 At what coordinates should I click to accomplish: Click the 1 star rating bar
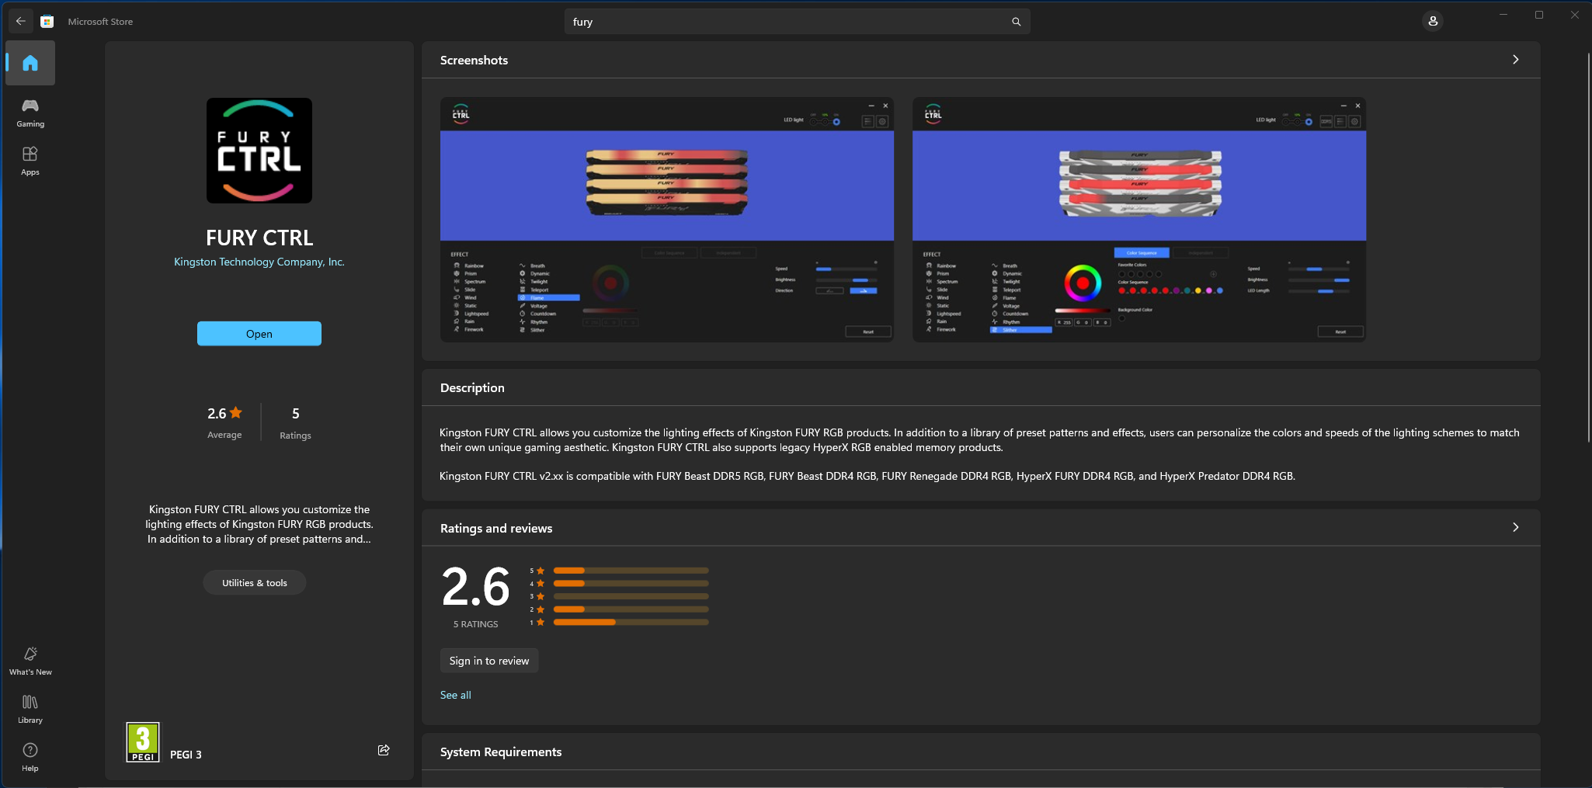(x=631, y=622)
